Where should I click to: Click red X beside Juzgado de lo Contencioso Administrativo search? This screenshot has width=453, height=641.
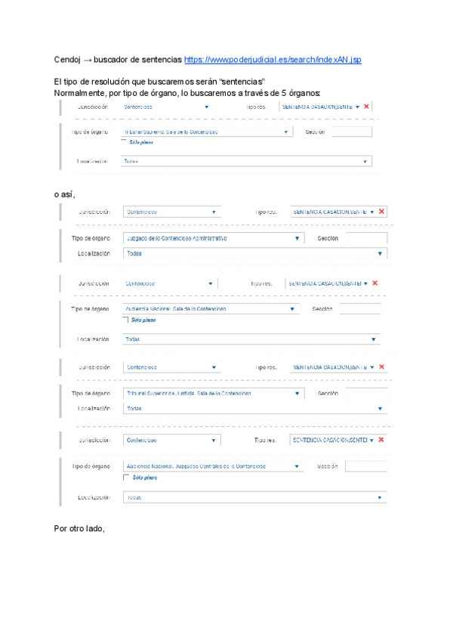coord(381,212)
